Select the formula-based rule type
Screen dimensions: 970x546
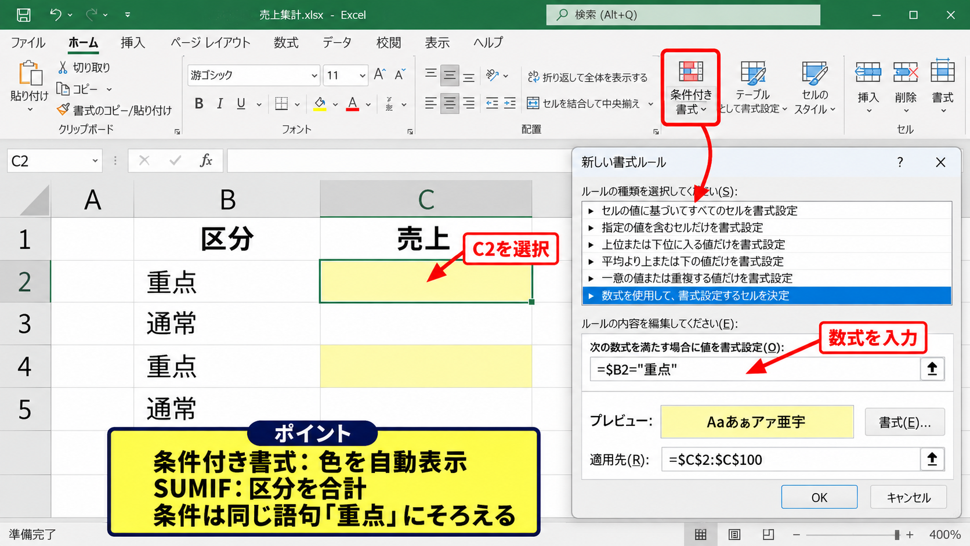pyautogui.click(x=766, y=295)
